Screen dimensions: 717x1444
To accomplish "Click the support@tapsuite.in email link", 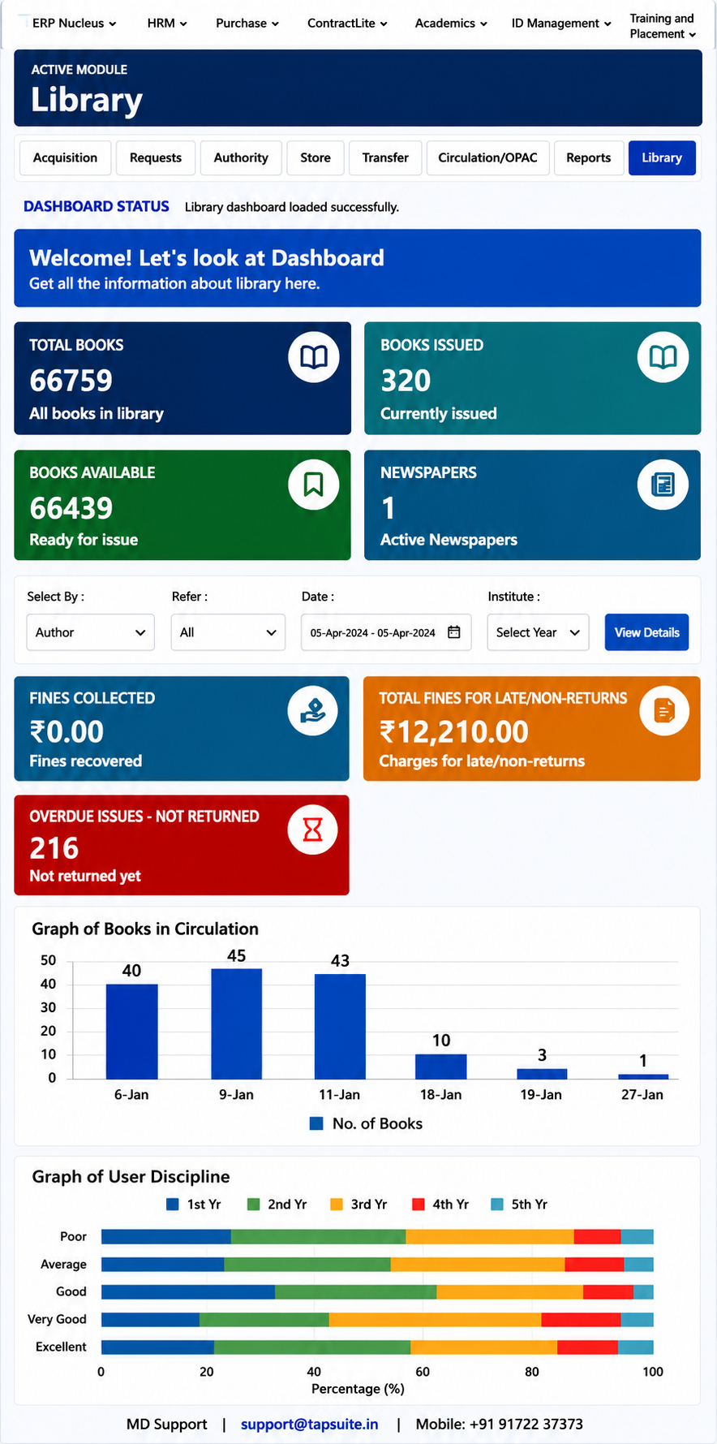I will 310,1424.
